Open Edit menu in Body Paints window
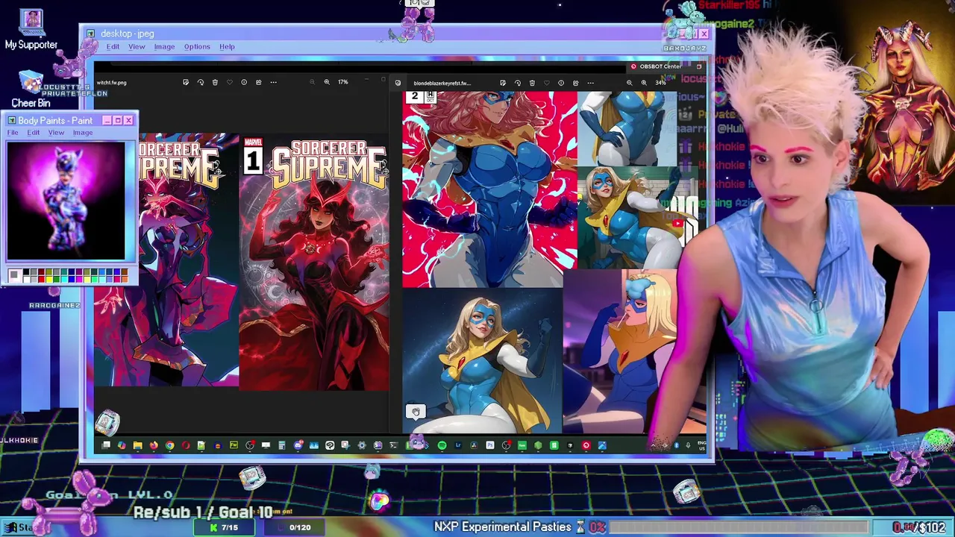 pos(34,133)
